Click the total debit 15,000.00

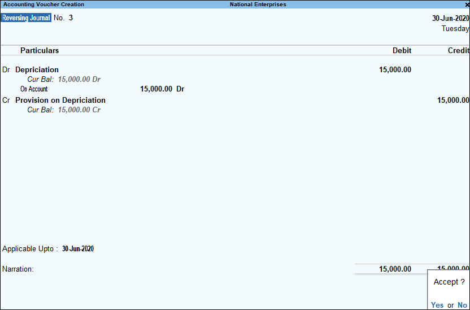tap(395, 269)
